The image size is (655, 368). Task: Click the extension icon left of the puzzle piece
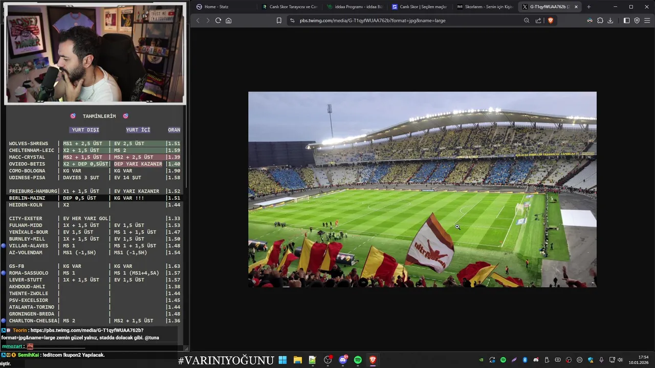pyautogui.click(x=590, y=20)
